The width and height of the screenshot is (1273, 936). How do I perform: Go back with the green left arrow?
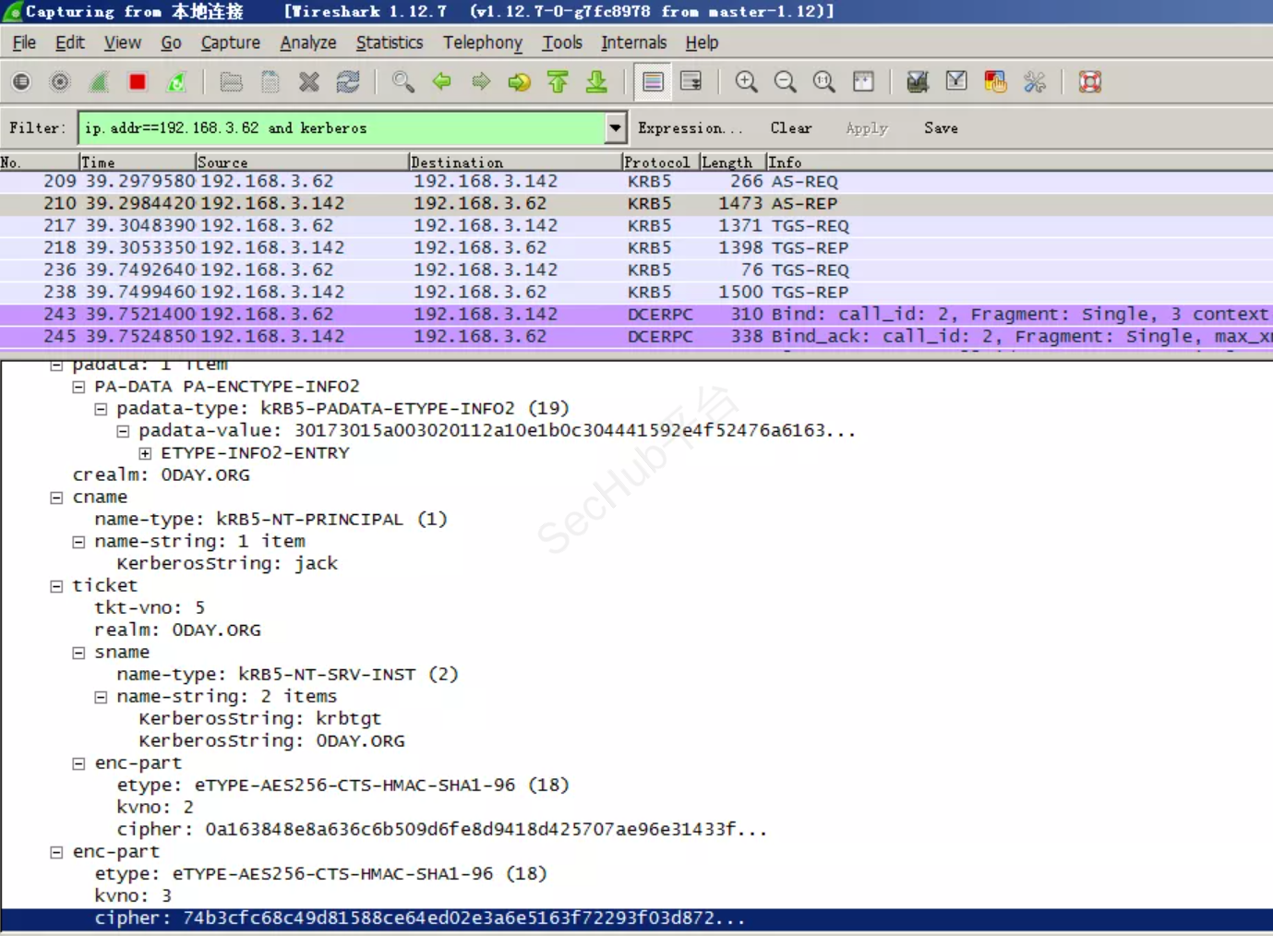[442, 82]
